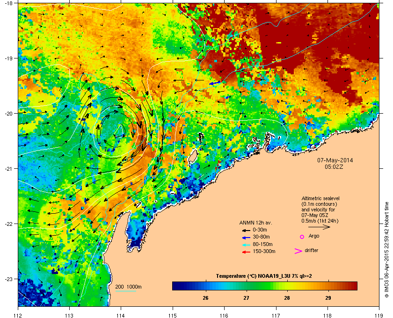Click the latitude axis label -18

[9, 3]
